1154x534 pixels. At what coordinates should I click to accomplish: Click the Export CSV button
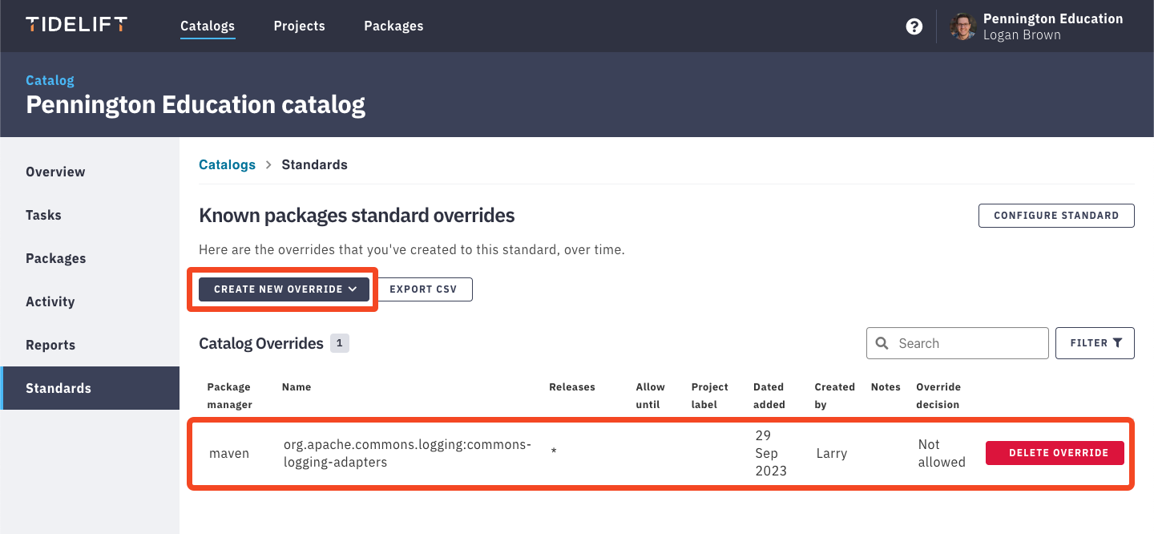[x=423, y=289]
